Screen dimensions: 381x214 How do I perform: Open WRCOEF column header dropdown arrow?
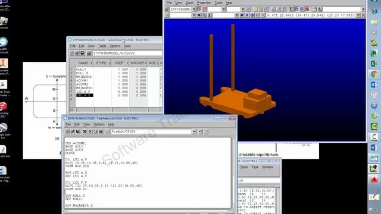(x=145, y=63)
